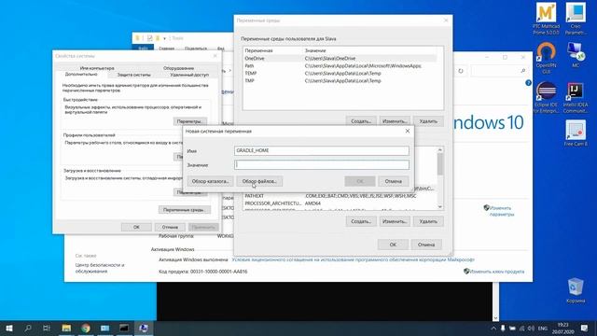Open Google Chrome from the taskbar
This screenshot has width=597, height=336.
pyautogui.click(x=86, y=328)
